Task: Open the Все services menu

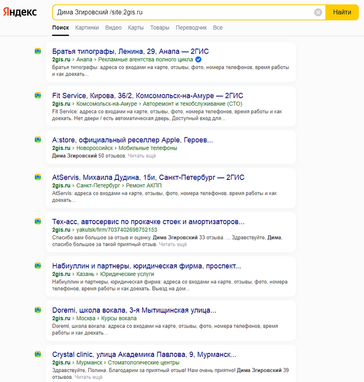Action: point(218,28)
